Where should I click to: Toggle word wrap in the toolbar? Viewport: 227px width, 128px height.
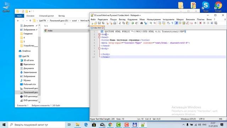tap(168, 23)
